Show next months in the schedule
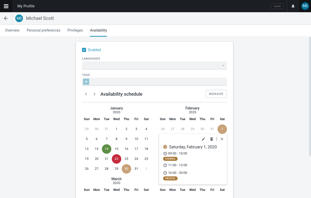 click(94, 94)
